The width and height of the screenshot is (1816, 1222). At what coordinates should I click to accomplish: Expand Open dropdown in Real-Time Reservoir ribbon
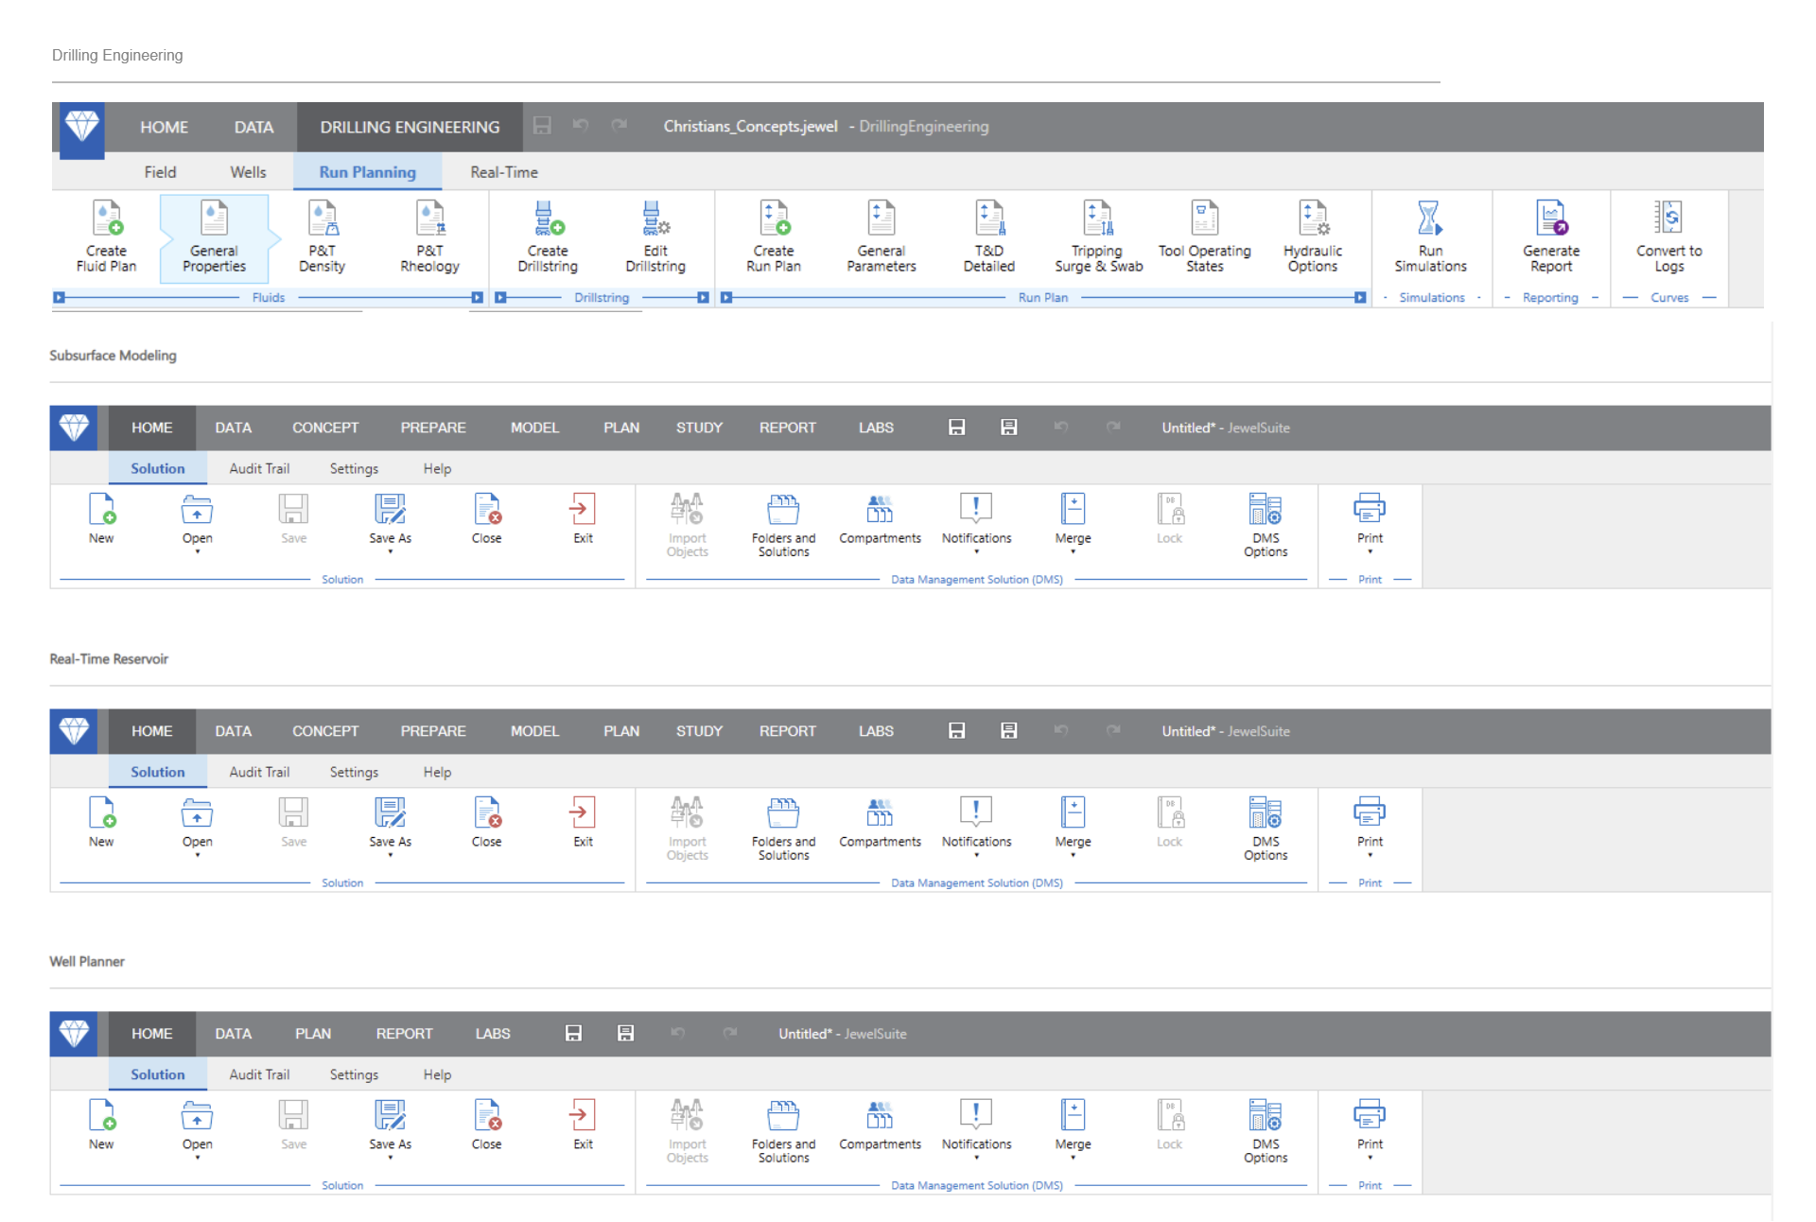(x=198, y=855)
